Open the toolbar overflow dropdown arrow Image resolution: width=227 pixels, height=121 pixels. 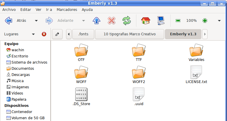tap(219, 21)
